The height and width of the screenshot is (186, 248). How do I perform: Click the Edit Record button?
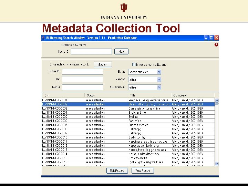[117, 170]
